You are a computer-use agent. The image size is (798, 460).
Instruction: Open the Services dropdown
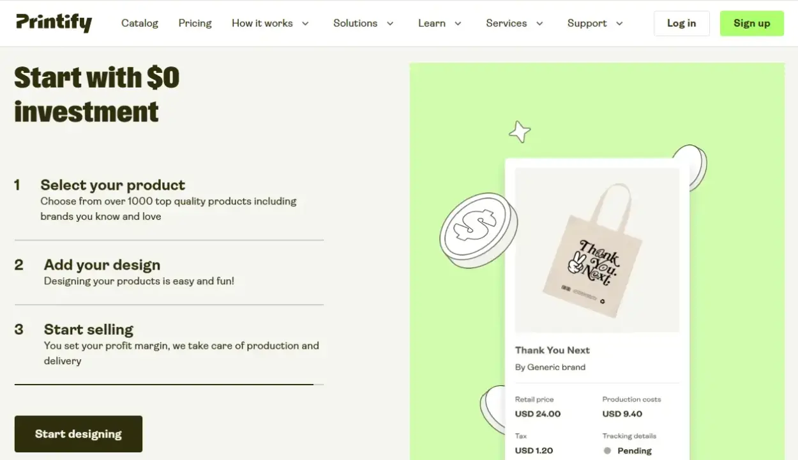(x=514, y=23)
